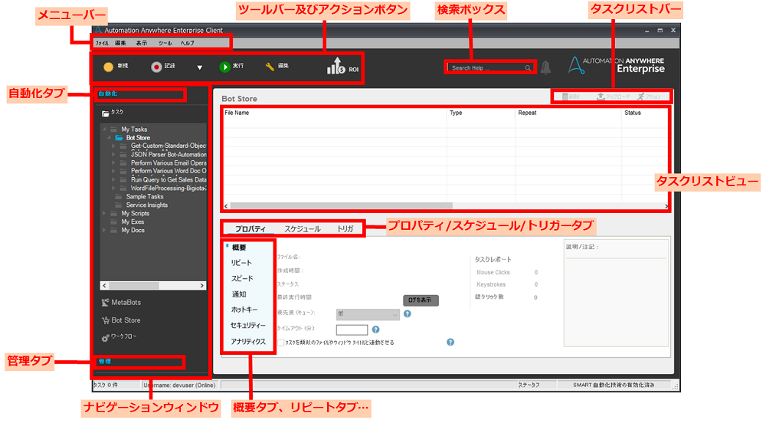
Task: Open the 管理 navigation tab
Action: click(x=105, y=362)
